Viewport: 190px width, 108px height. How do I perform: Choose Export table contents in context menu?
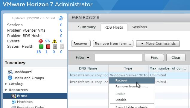click(x=132, y=107)
